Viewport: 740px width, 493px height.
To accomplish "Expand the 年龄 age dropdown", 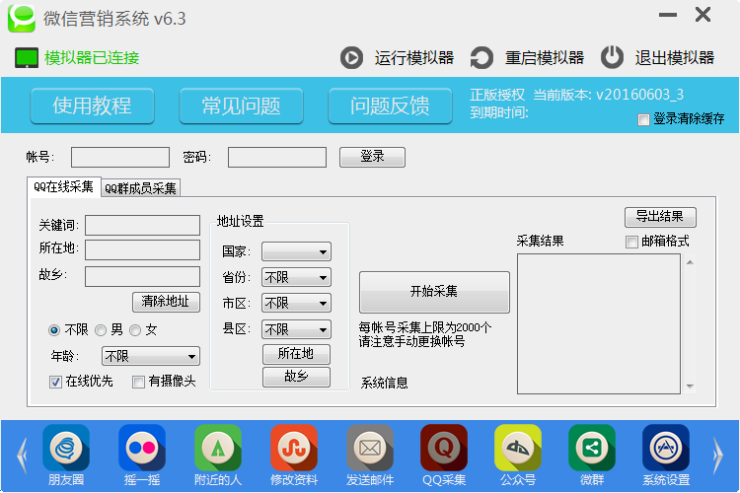I will click(151, 356).
